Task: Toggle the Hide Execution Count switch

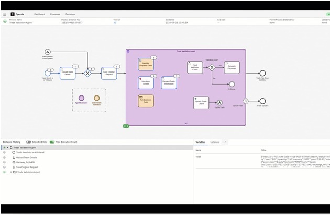Action: (52, 142)
